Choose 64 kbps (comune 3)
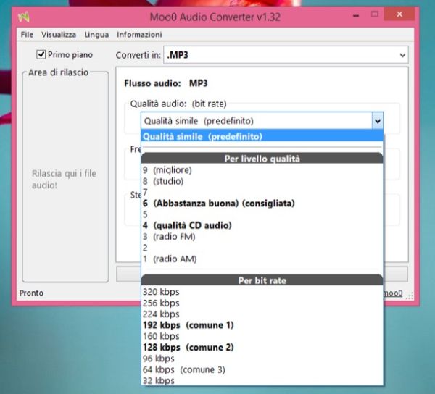Viewport: 435px width, 394px height. 183,369
